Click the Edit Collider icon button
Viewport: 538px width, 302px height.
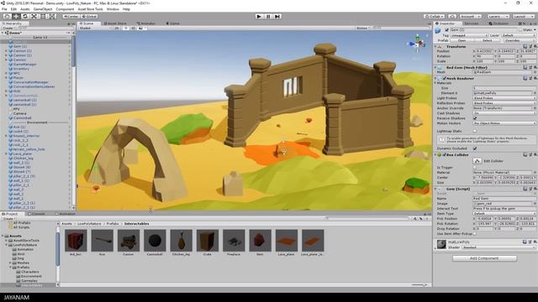(x=477, y=161)
